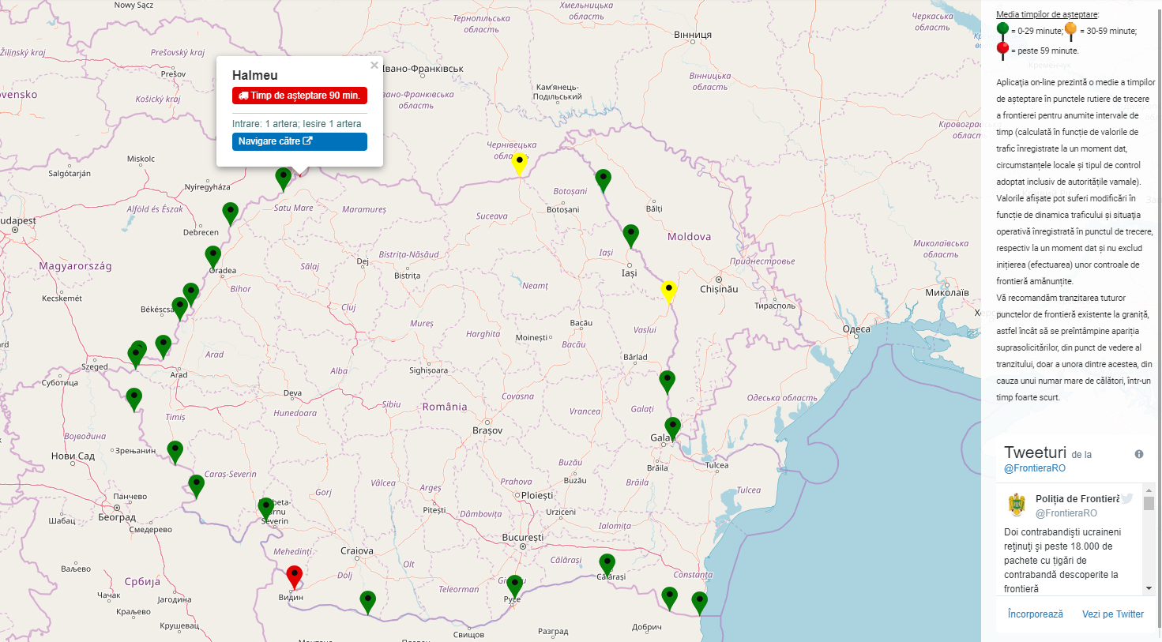
Task: Select the yellow pin north of Suceava
Action: pyautogui.click(x=519, y=163)
